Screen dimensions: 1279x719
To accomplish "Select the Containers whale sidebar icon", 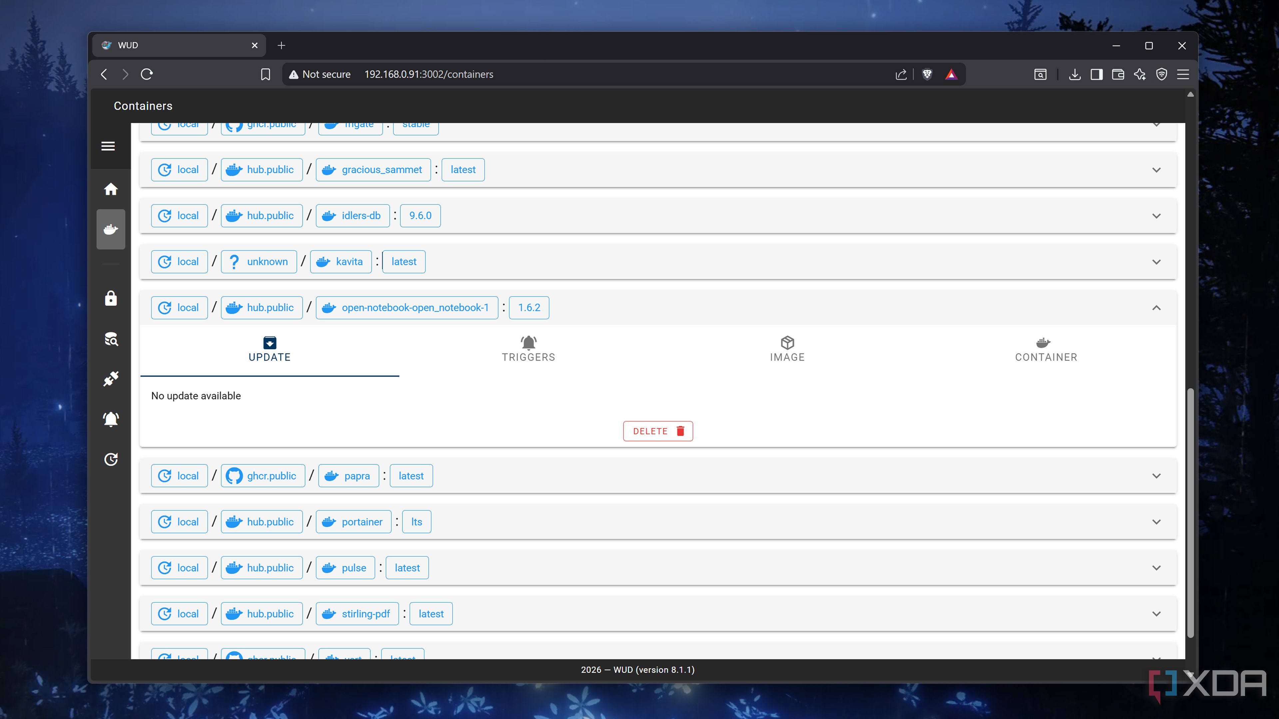I will (111, 229).
